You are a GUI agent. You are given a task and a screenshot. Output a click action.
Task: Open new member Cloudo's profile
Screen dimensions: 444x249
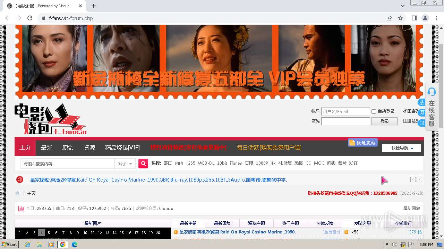click(166, 209)
